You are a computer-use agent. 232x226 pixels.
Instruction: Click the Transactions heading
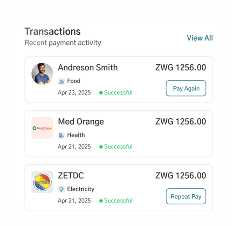click(x=52, y=31)
